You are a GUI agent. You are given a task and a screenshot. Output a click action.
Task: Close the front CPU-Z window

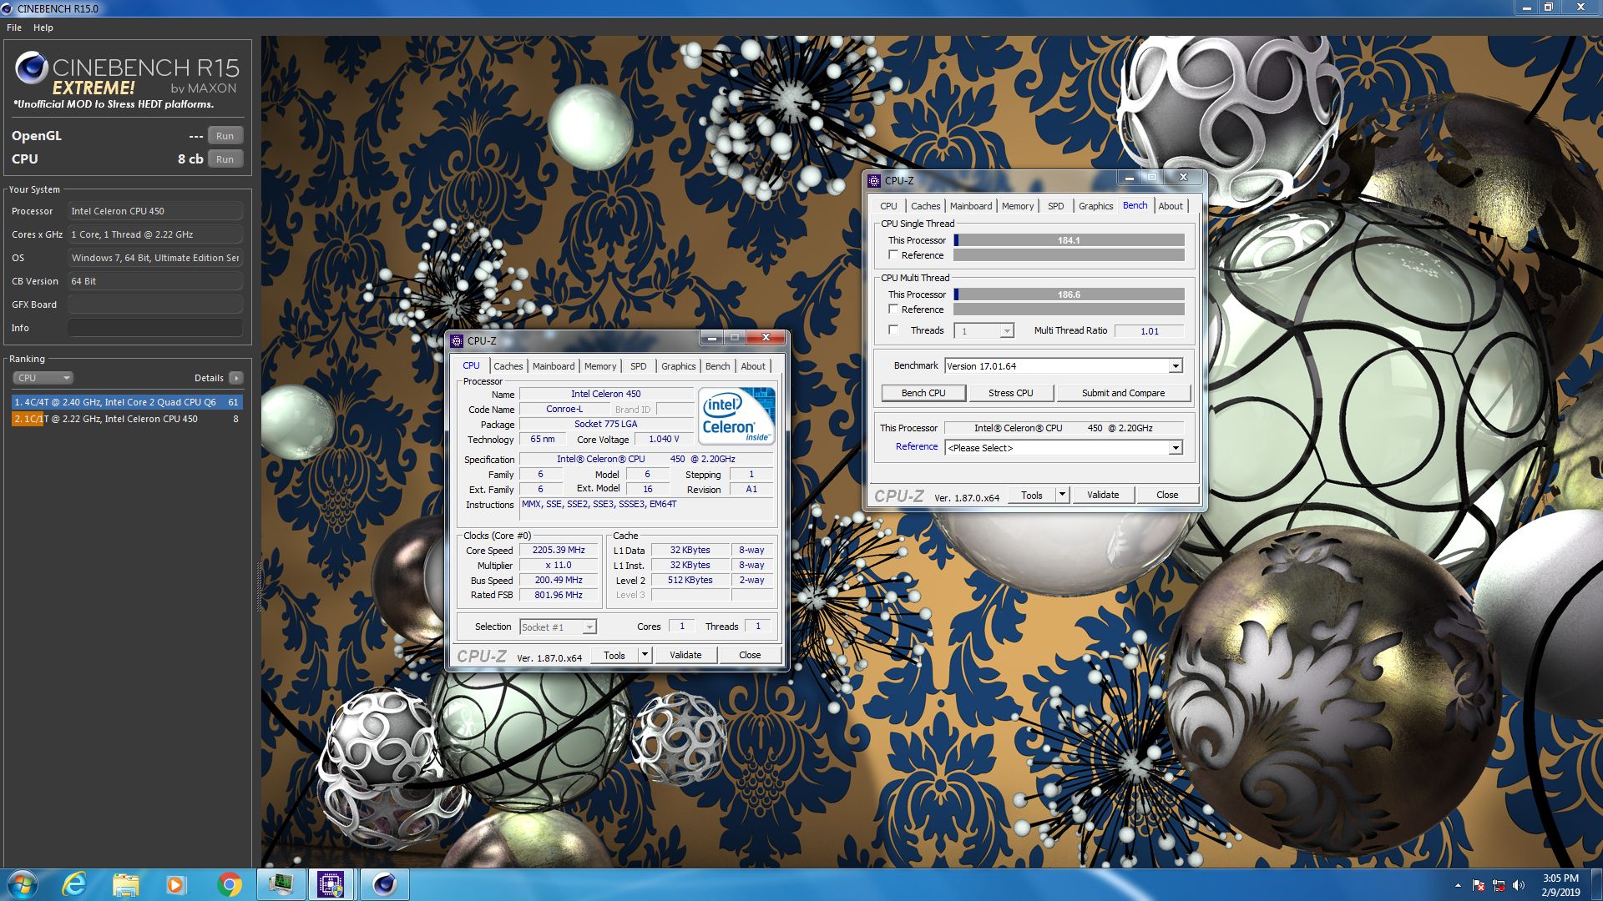pyautogui.click(x=766, y=338)
